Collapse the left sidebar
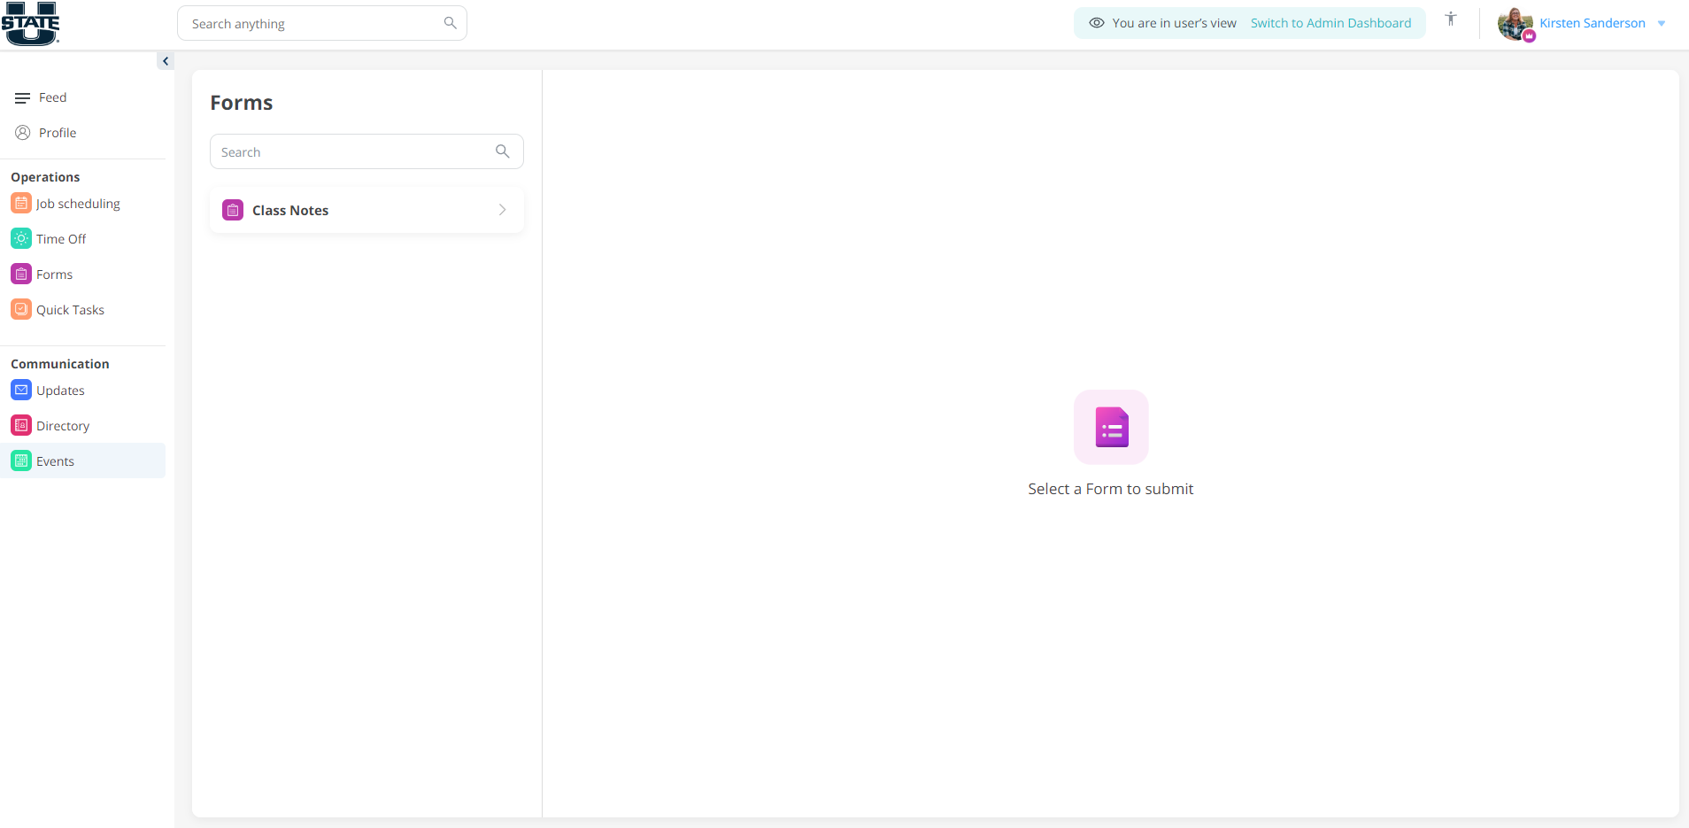1689x828 pixels. point(166,61)
